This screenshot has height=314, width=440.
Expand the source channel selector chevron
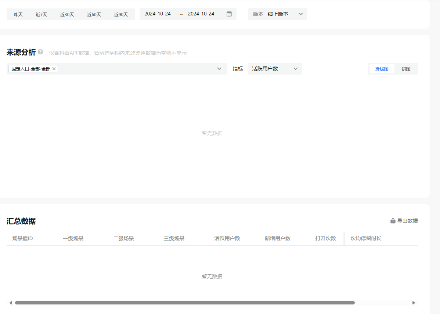[x=219, y=69]
